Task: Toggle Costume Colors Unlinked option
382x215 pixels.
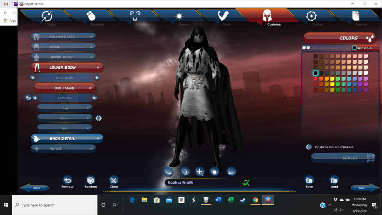Action: (x=309, y=147)
